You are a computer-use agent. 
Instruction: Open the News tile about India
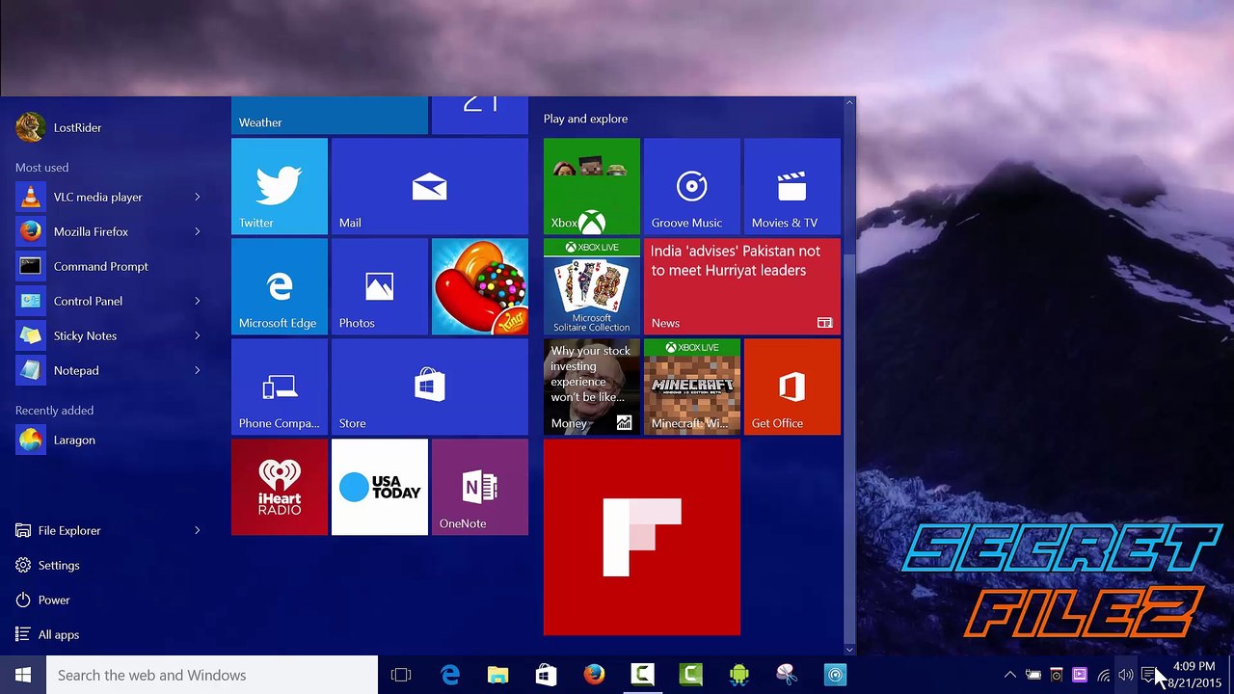pos(742,286)
